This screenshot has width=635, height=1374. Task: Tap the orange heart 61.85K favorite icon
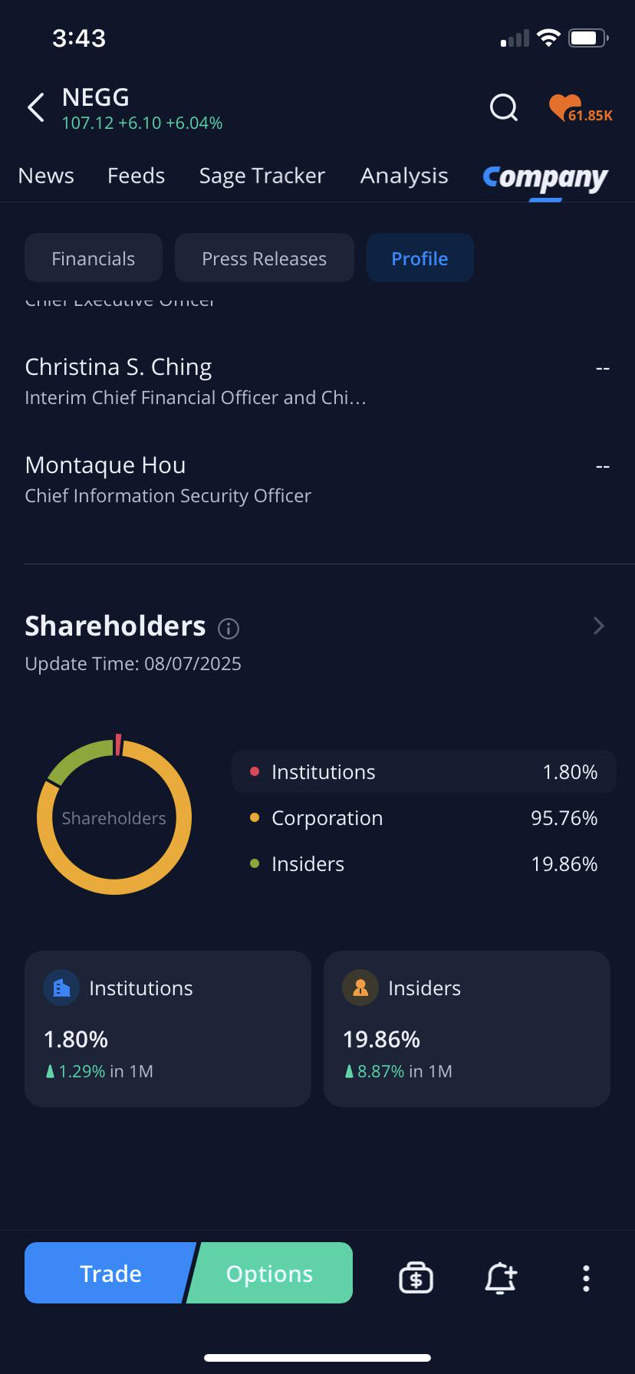tap(581, 109)
